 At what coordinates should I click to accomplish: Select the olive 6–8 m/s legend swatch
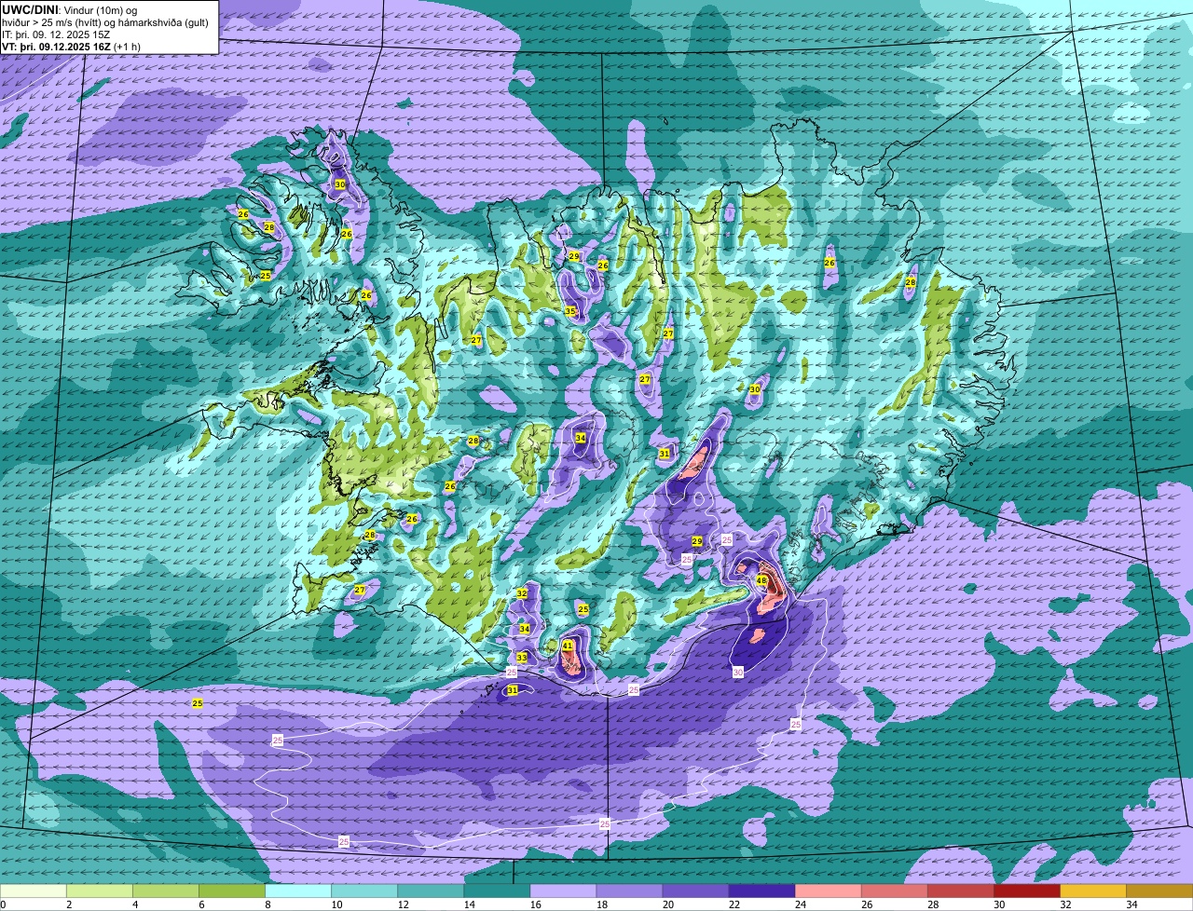pyautogui.click(x=232, y=891)
